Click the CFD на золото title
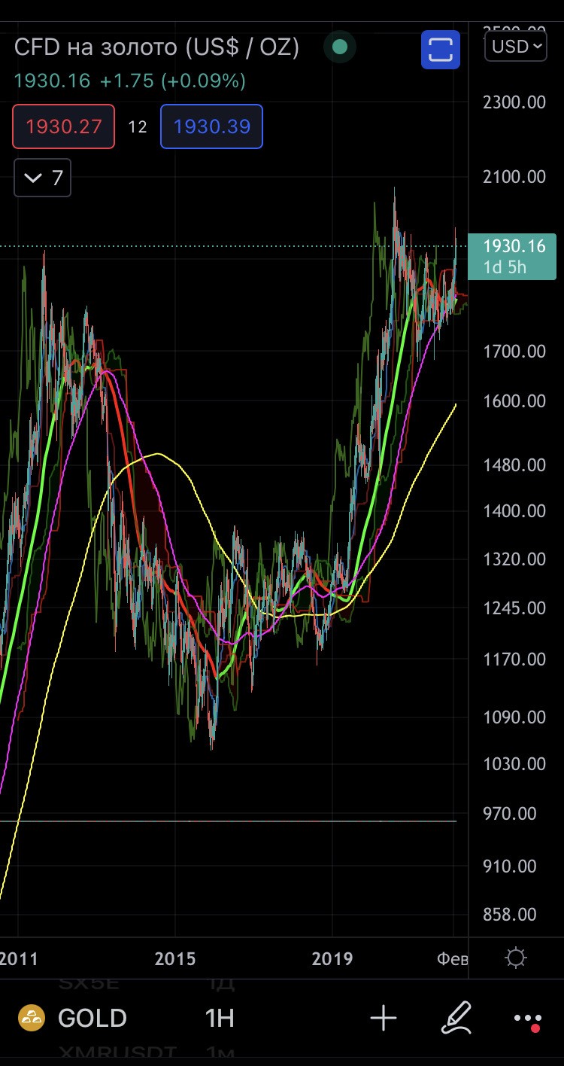Image resolution: width=564 pixels, height=1066 pixels. tap(157, 47)
